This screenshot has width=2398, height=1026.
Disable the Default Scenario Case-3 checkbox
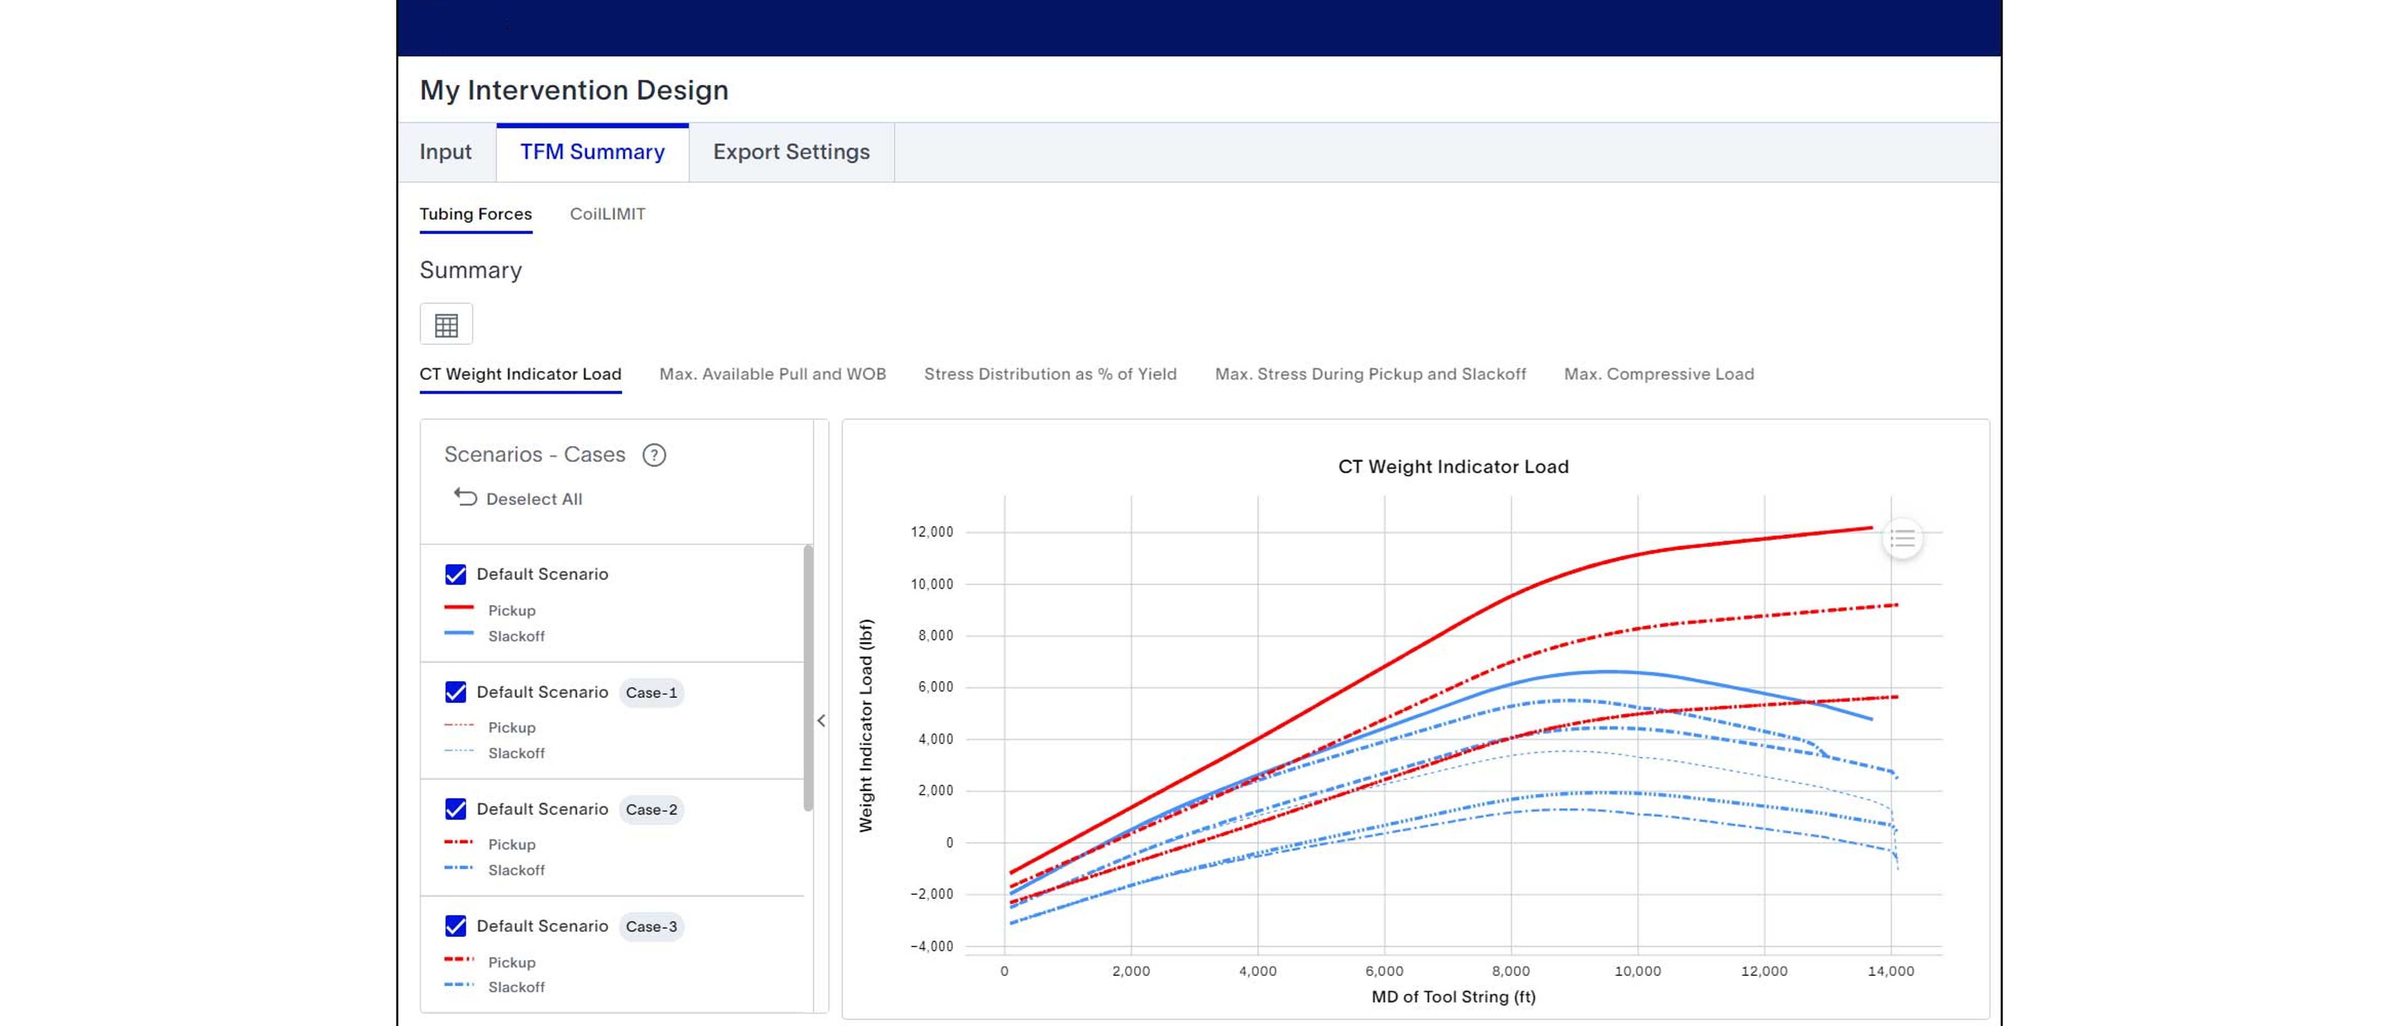coord(455,926)
